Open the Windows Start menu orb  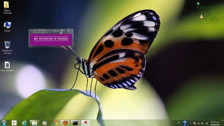[4, 123]
